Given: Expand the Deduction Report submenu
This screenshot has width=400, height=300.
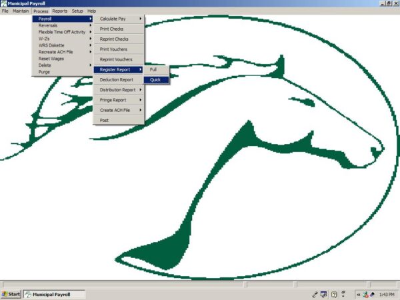Looking at the screenshot, I should 119,79.
